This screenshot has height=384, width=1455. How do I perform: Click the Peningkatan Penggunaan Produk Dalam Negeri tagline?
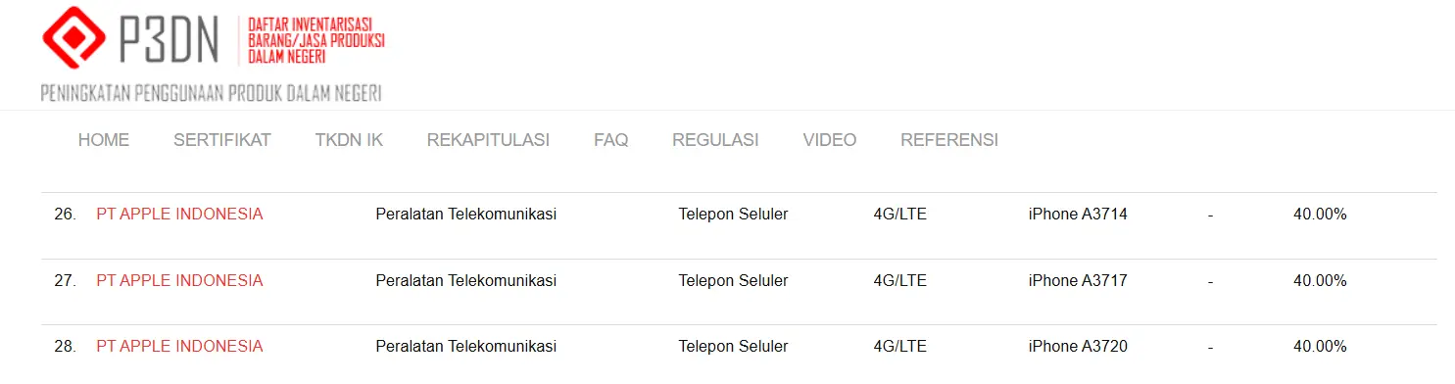pyautogui.click(x=211, y=93)
